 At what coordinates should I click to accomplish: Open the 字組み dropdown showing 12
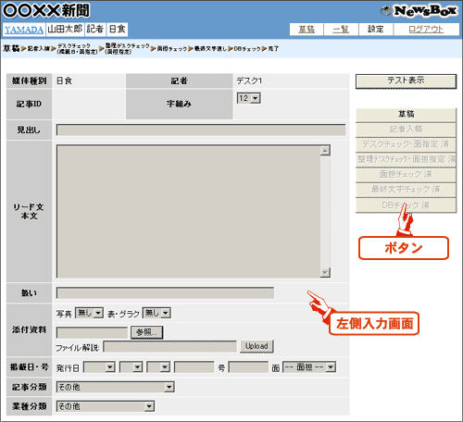tap(249, 98)
